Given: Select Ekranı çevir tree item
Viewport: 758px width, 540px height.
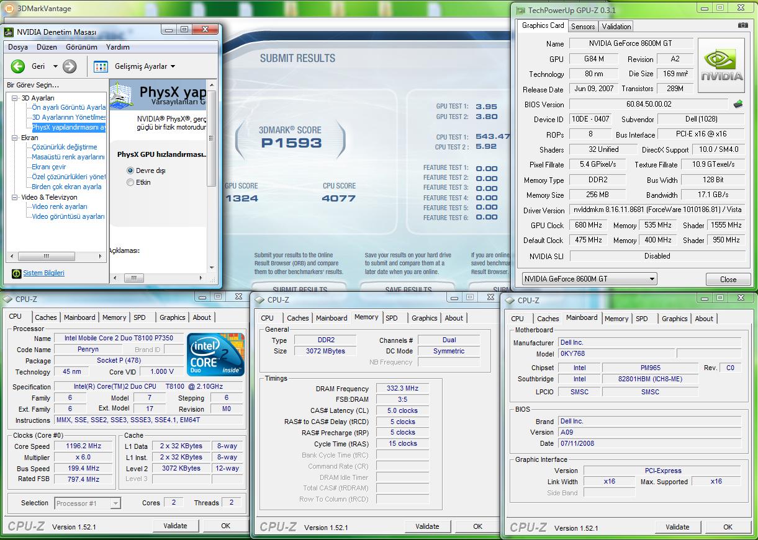Looking at the screenshot, I should [49, 167].
